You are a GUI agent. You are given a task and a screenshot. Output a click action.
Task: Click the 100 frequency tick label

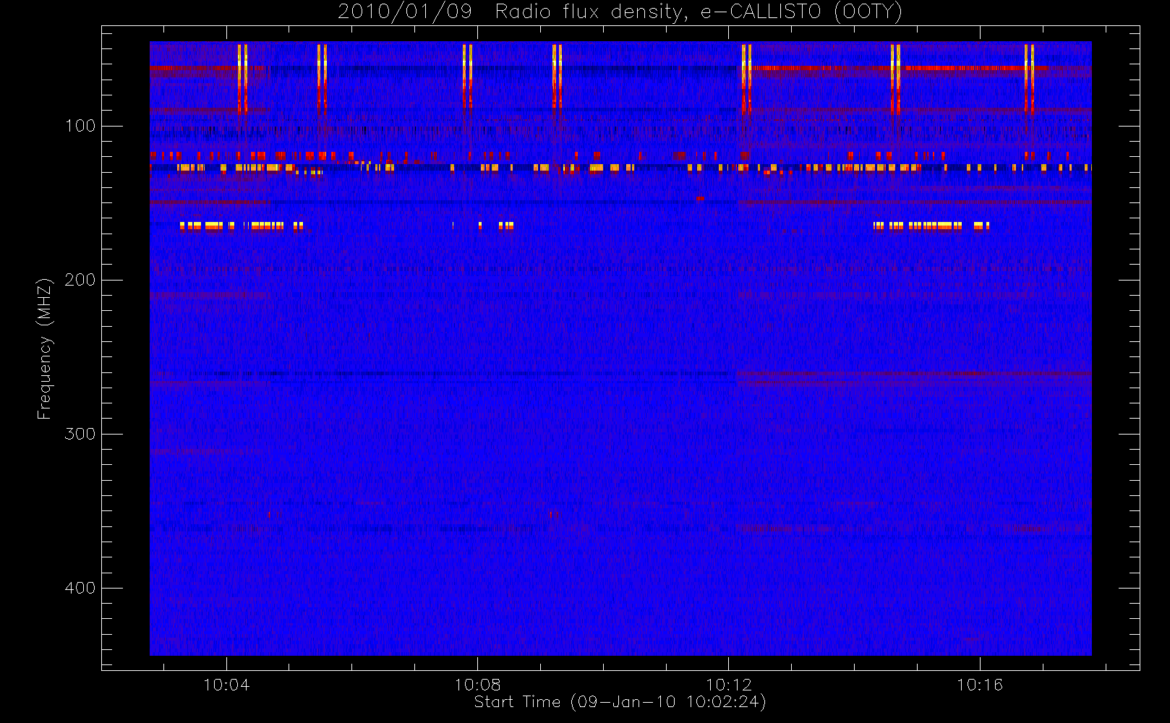point(80,126)
